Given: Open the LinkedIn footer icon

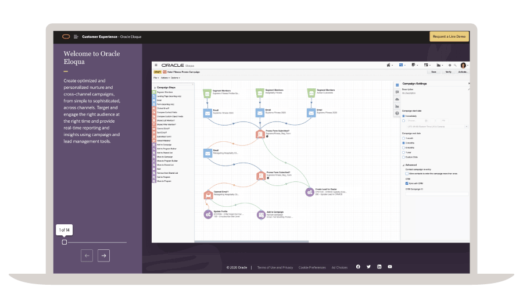Looking at the screenshot, I should pyautogui.click(x=379, y=267).
